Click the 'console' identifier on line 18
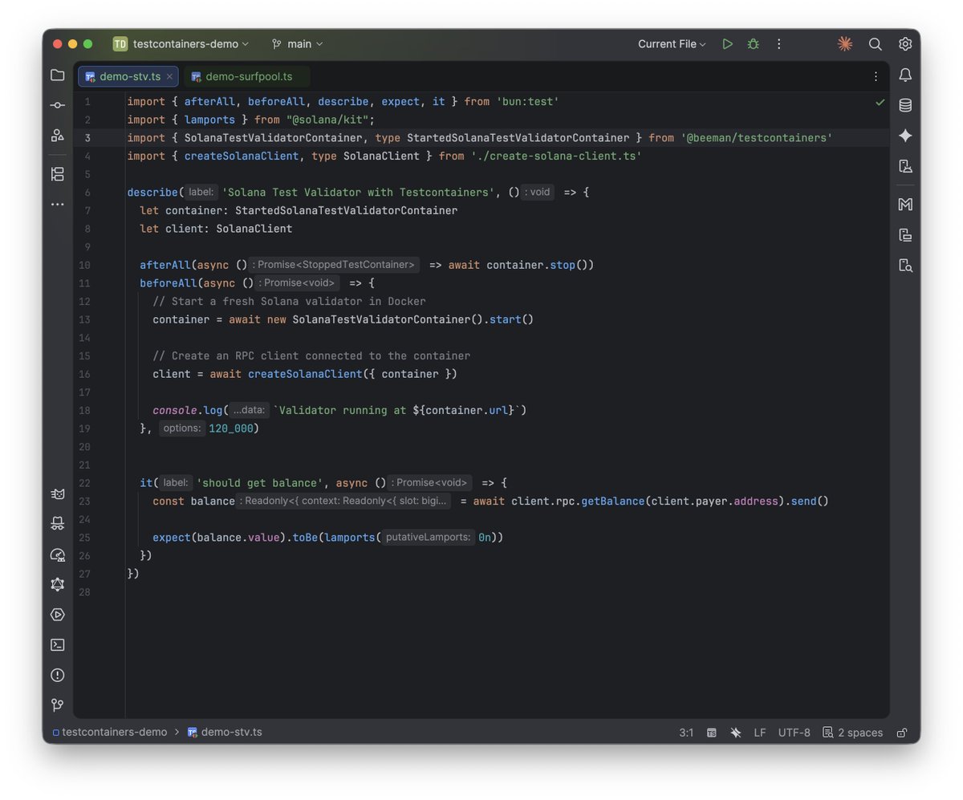 point(175,410)
